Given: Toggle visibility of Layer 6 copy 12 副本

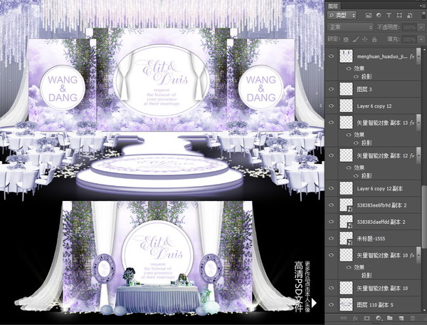Looking at the screenshot, I should click(x=332, y=188).
